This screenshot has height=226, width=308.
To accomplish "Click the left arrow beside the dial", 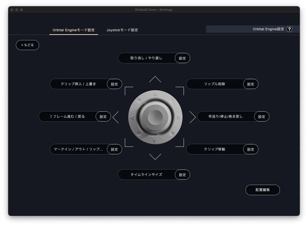I will pyautogui.click(x=116, y=117).
